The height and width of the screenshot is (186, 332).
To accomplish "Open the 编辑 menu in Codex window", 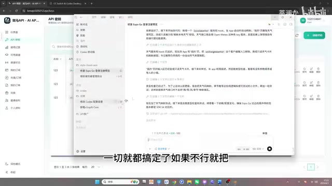I will coord(103,17).
